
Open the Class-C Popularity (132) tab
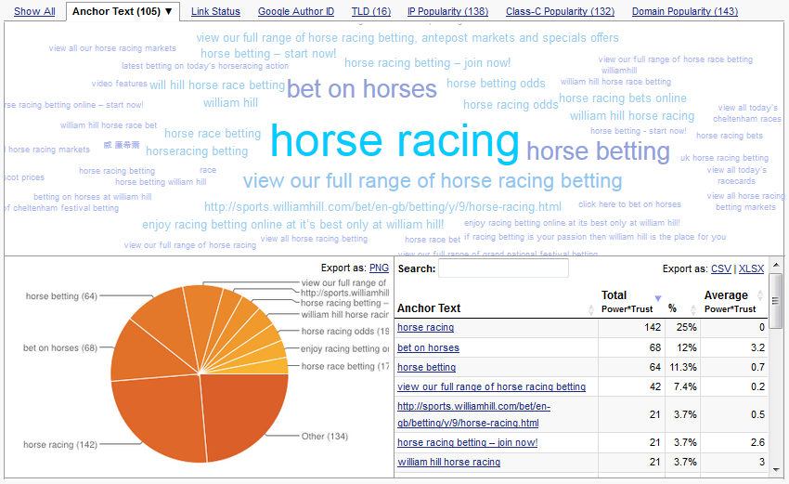pos(560,11)
